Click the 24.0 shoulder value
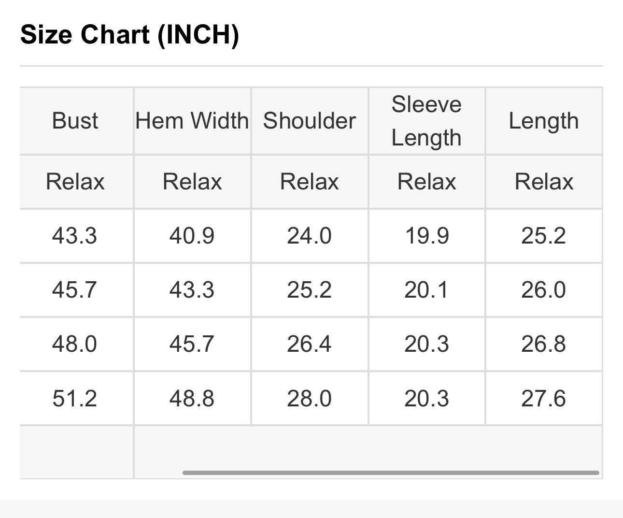 310,236
